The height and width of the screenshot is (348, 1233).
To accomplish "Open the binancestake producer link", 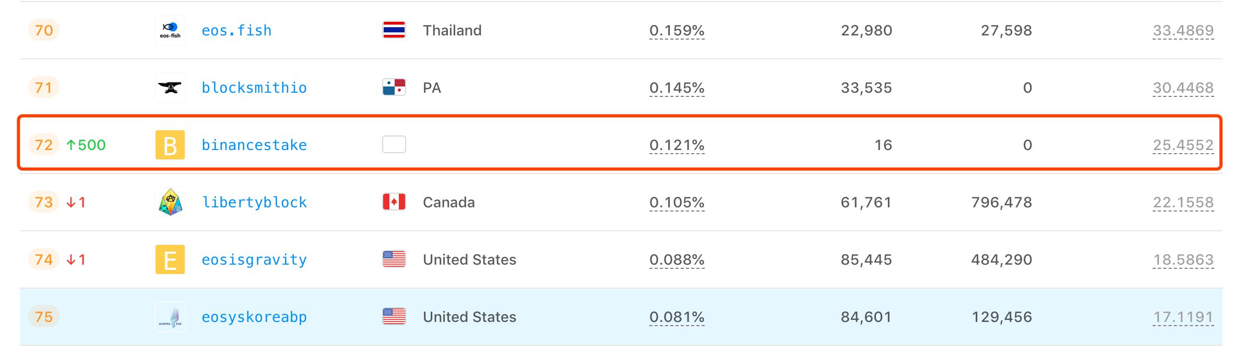I will coord(254,144).
